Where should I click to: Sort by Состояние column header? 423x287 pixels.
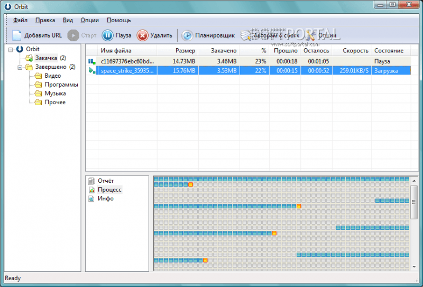coord(391,51)
